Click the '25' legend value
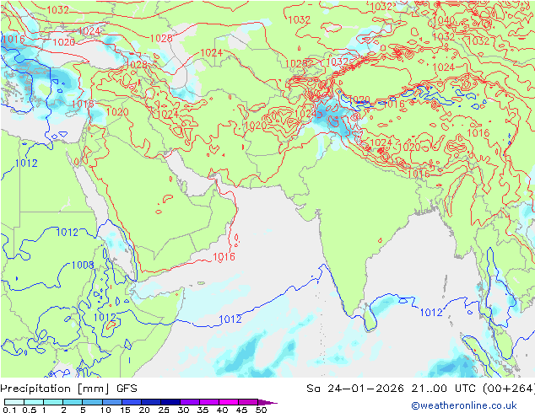The image size is (535, 413). (164, 410)
